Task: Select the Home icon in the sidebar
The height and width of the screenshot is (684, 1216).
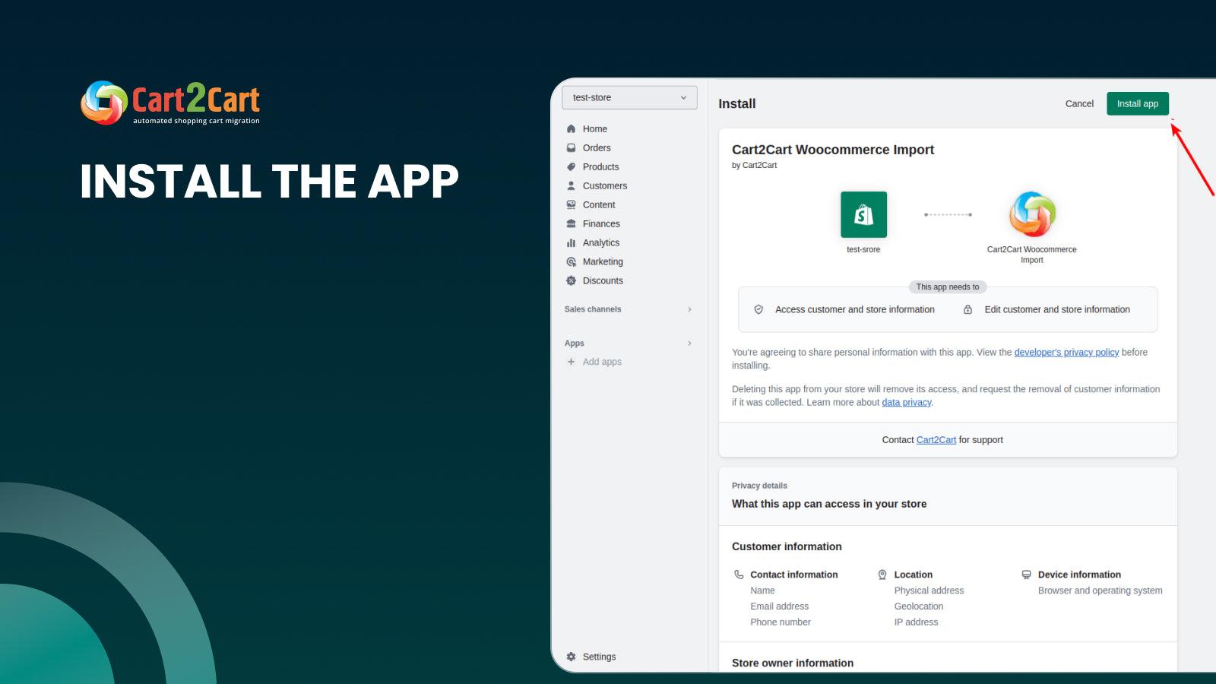Action: [x=571, y=128]
